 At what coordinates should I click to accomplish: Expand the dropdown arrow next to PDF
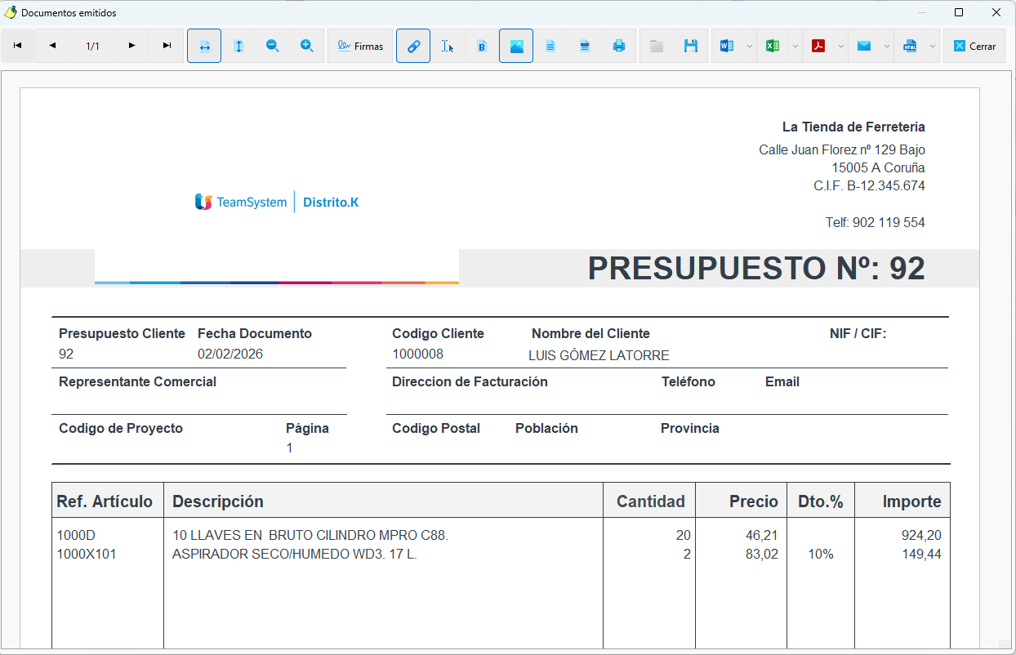841,46
